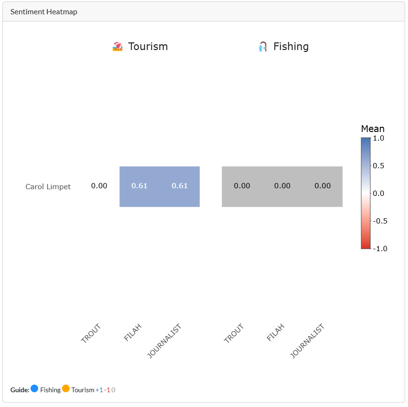Select the Fishing FILAH 0.00 cell
This screenshot has height=407, width=408.
282,186
